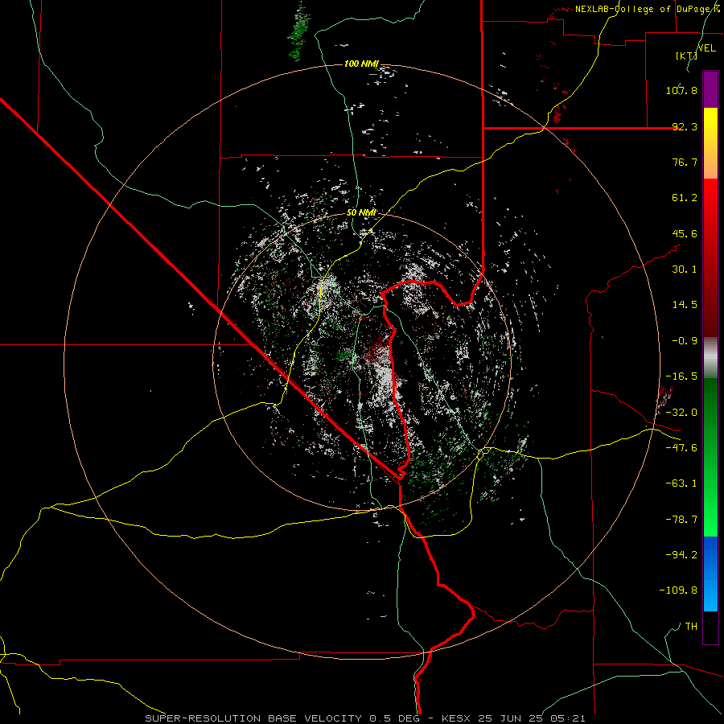
Task: Select the 76.7 legend value
Action: (x=685, y=162)
